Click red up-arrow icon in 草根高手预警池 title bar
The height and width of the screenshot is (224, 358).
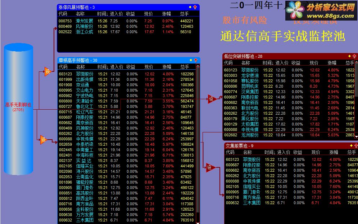pyautogui.click(x=196, y=60)
